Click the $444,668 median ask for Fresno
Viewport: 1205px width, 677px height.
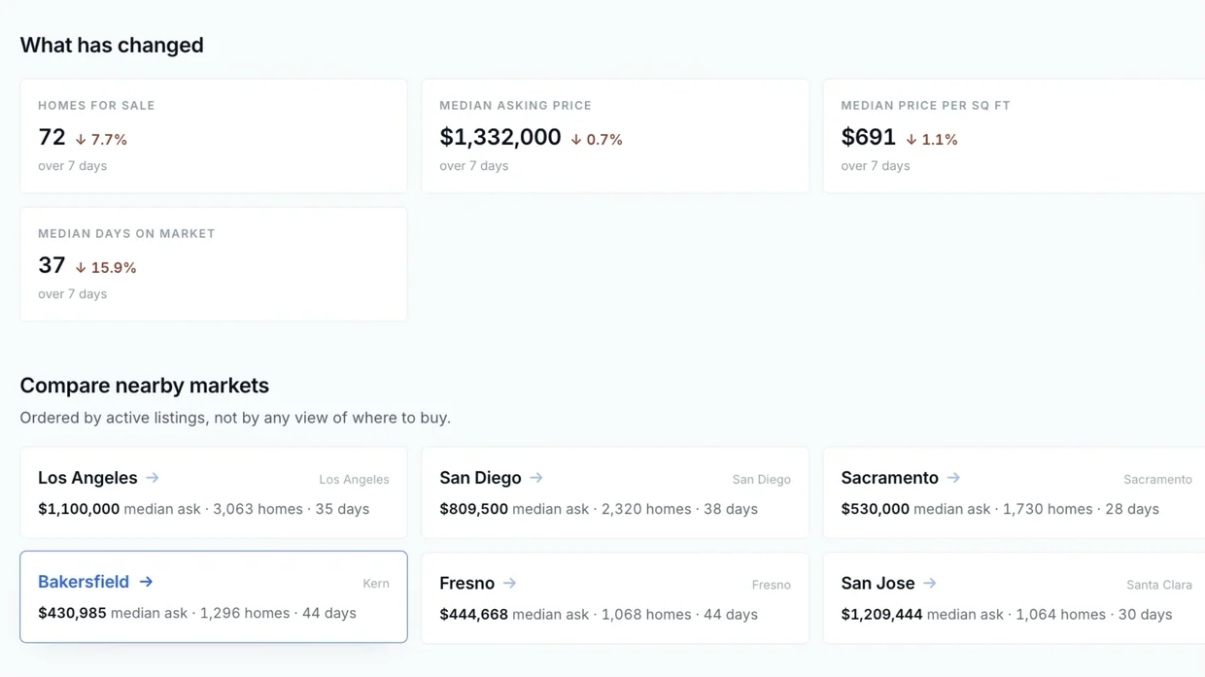click(473, 614)
